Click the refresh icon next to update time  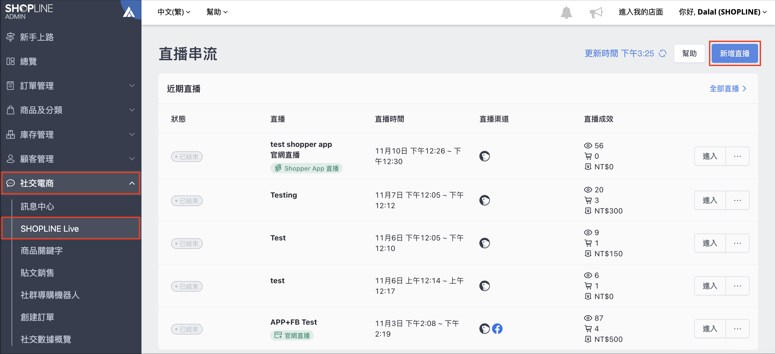[x=663, y=54]
